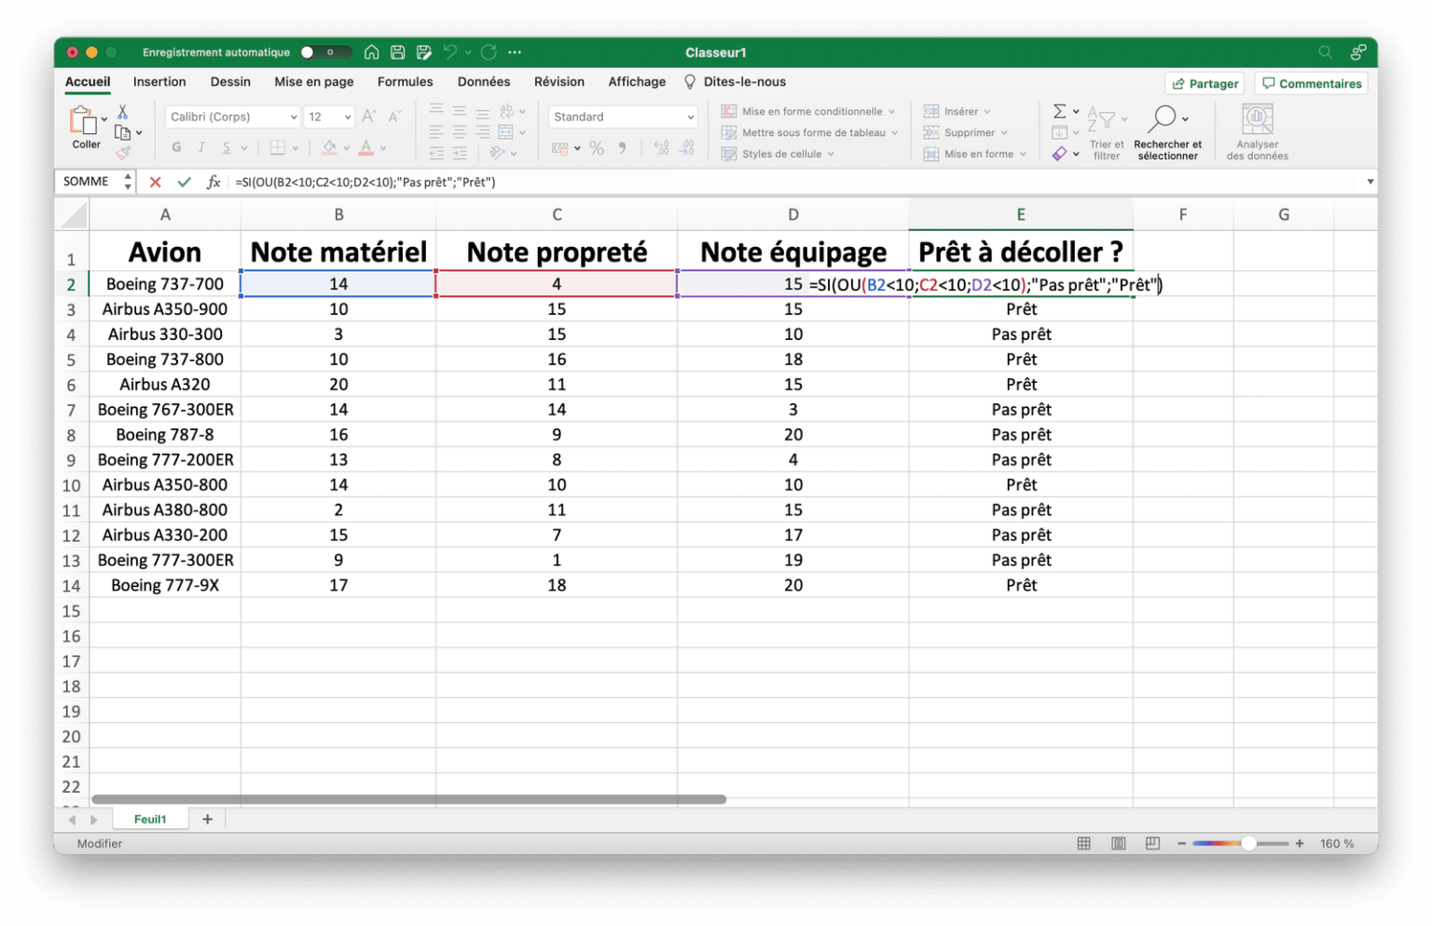Image resolution: width=1432 pixels, height=926 pixels.
Task: Click the save icon in title bar
Action: [398, 53]
